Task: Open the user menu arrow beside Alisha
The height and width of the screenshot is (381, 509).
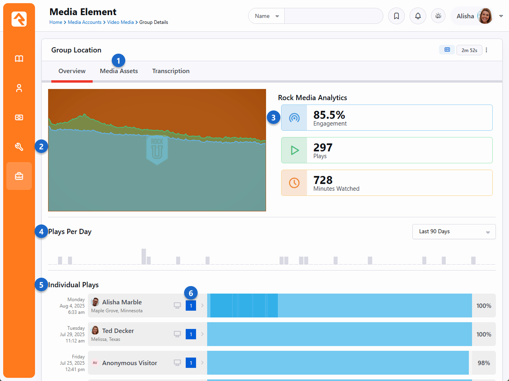Action: [501, 16]
